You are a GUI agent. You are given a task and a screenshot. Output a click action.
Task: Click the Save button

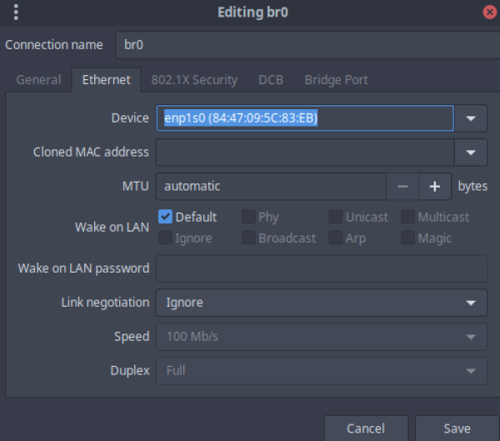tap(457, 428)
